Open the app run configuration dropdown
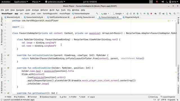This screenshot has height=101, width=180. tap(105, 13)
